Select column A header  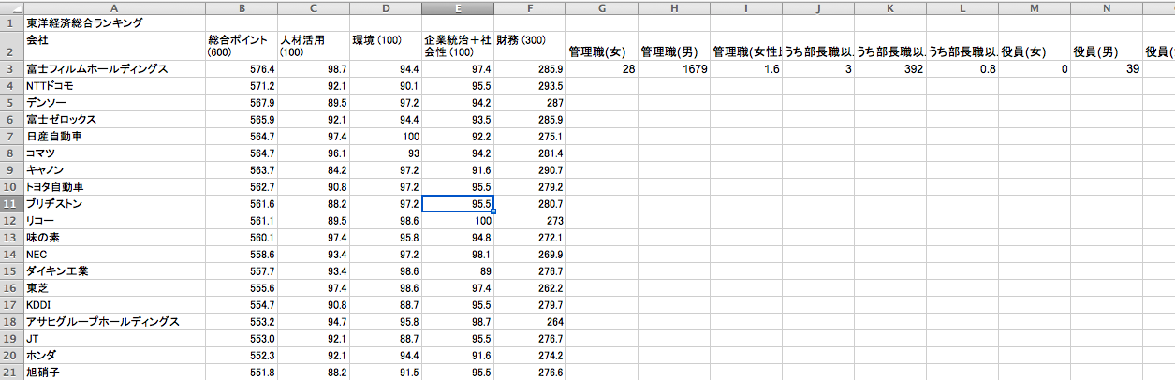pos(113,7)
